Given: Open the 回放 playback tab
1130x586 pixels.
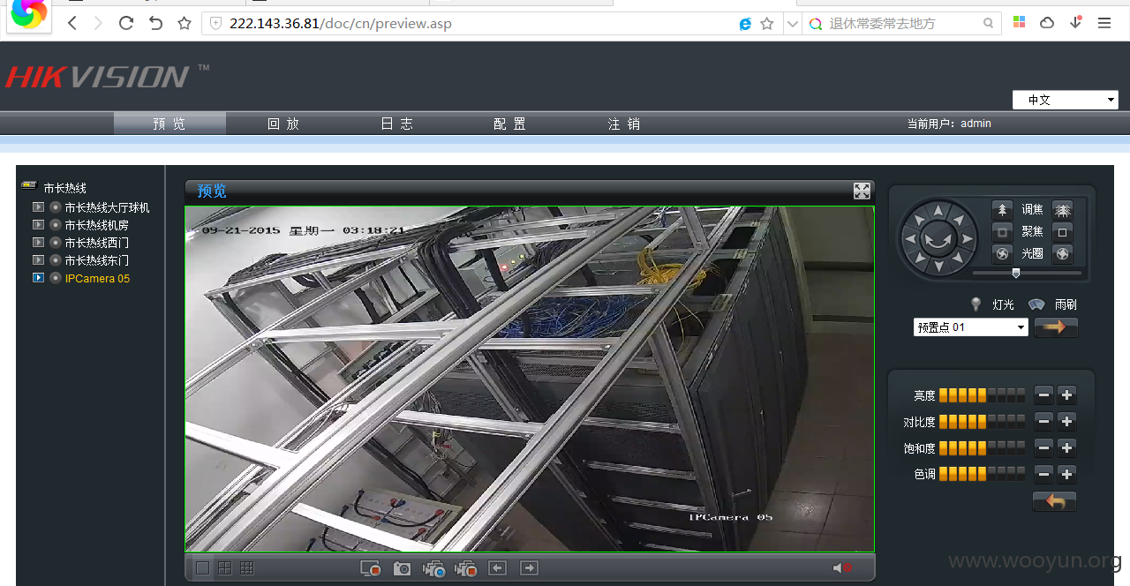Looking at the screenshot, I should (283, 124).
